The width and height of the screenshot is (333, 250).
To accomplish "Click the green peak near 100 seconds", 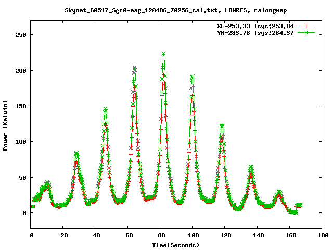I will point(193,77).
